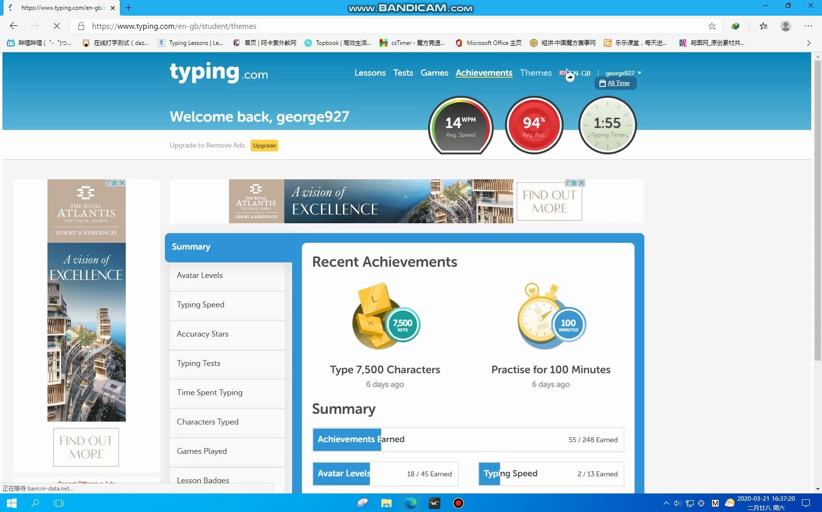Click the 7,500 keys achievement badge
822x512 pixels.
click(x=386, y=317)
